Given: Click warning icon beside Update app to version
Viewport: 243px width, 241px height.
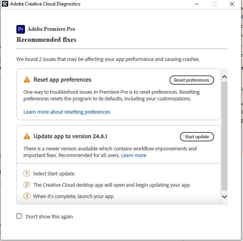Looking at the screenshot, I should tap(27, 136).
